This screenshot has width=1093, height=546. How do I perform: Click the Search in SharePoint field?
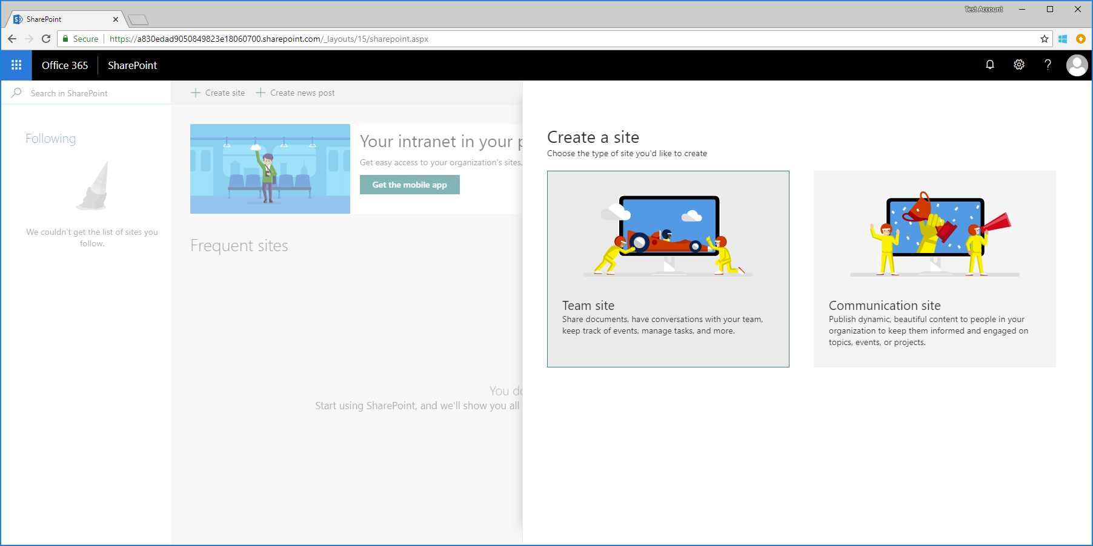[86, 93]
